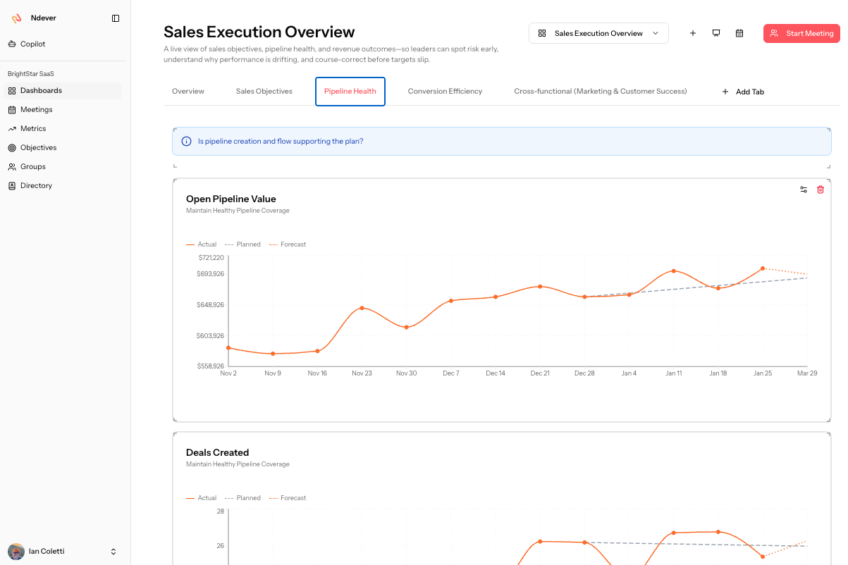
Task: Toggle the Forecast series for Deals Created
Action: point(288,497)
